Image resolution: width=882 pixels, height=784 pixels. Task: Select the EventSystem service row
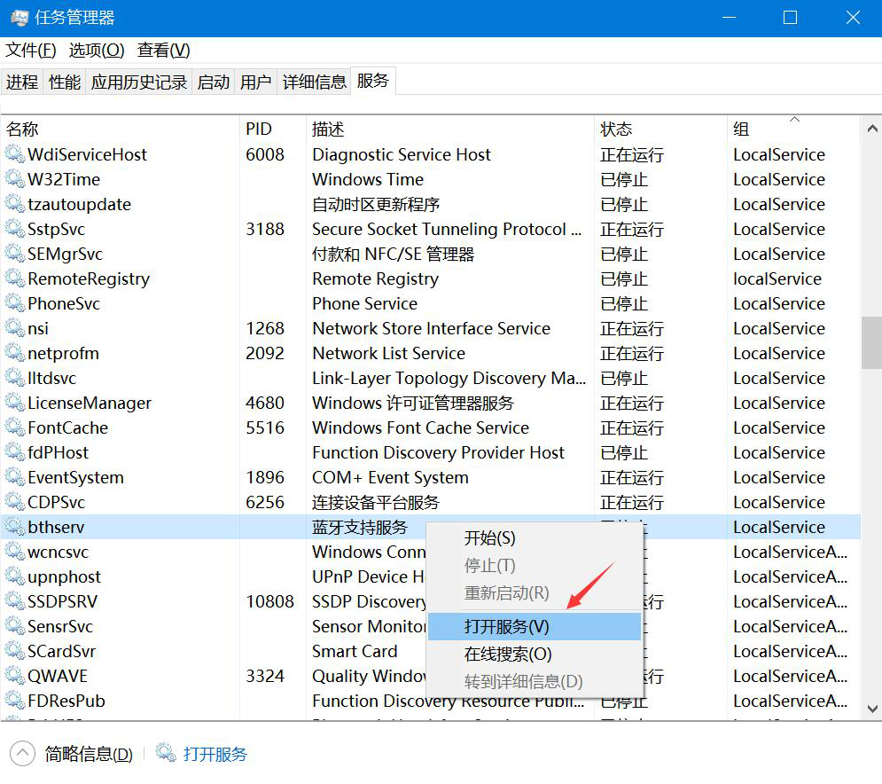pyautogui.click(x=76, y=477)
